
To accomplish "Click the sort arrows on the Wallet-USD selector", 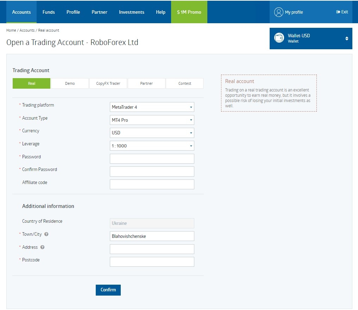I will [x=346, y=38].
